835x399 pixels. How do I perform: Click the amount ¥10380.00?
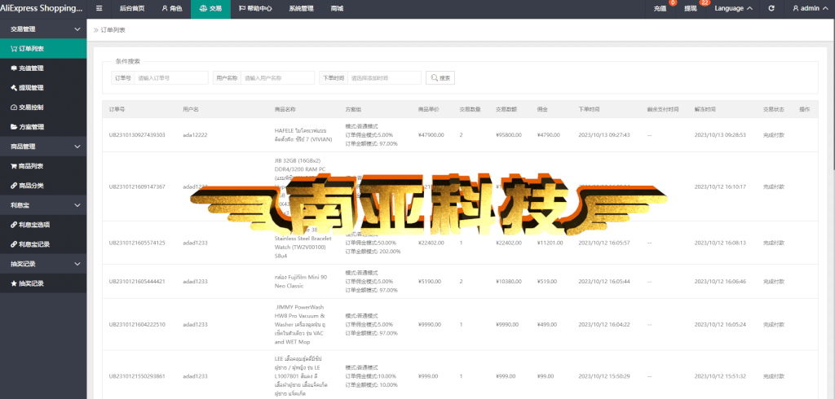coord(509,282)
